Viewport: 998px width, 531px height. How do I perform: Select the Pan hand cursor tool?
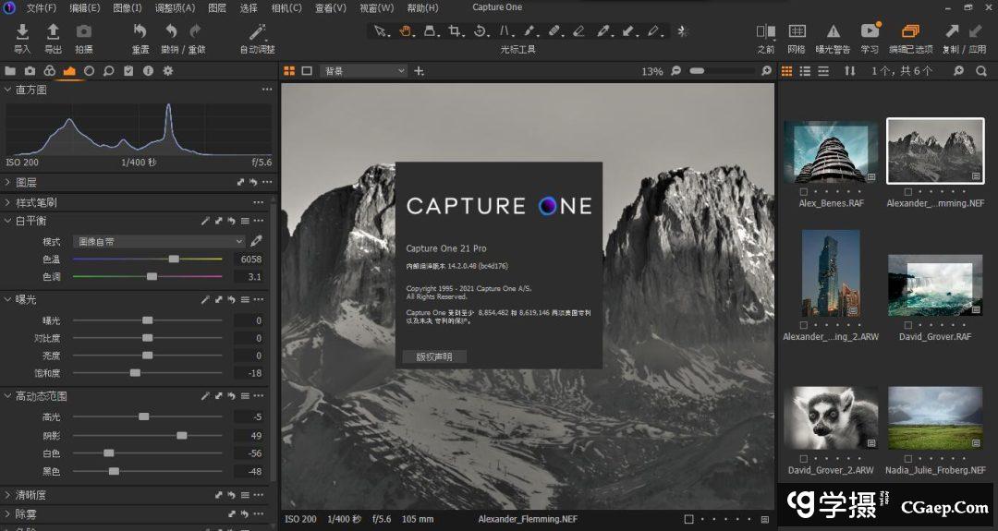[x=406, y=31]
